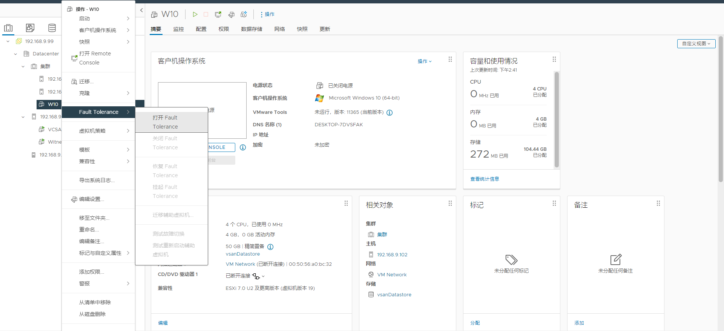Click the 添加 link in Notes card
Viewport: 724px width, 331px height.
click(579, 323)
